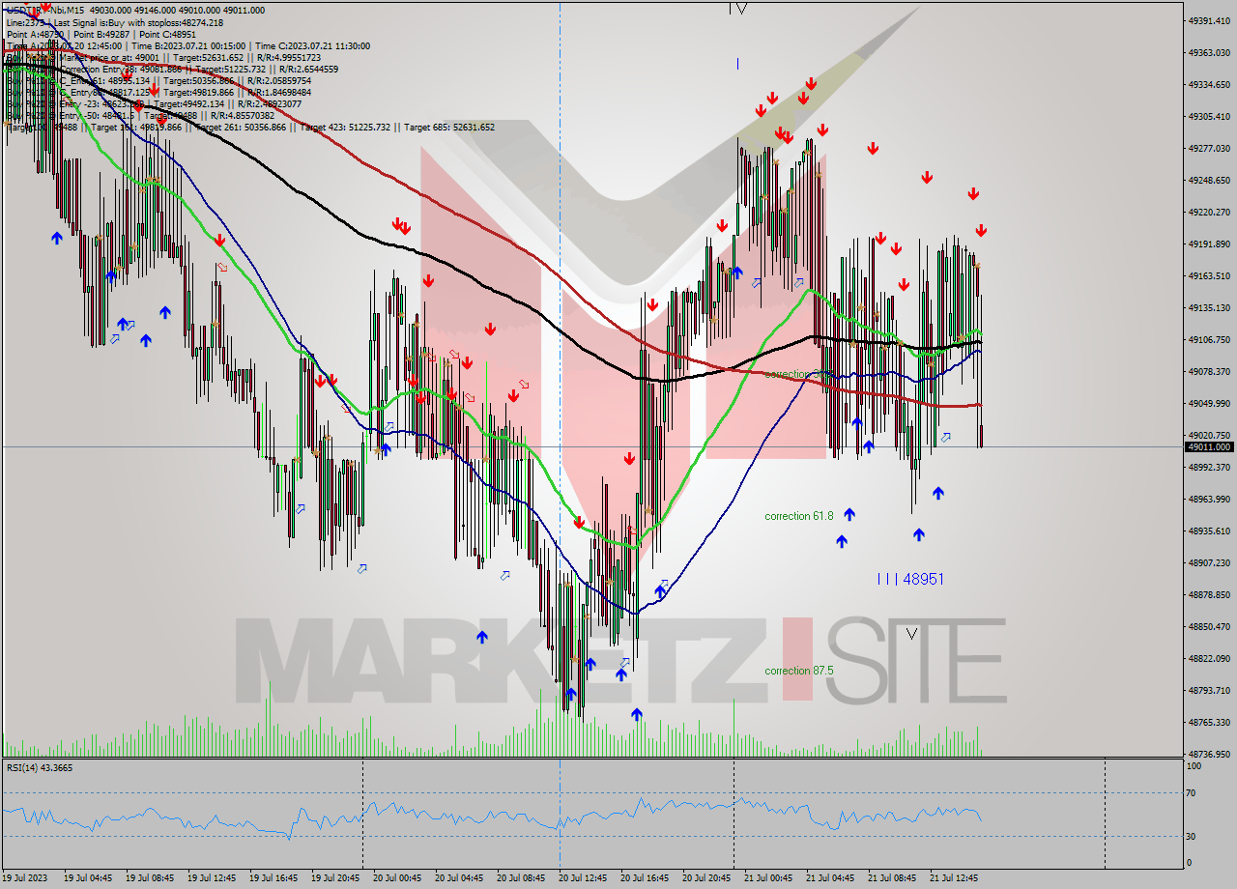Click the 19 Jul 16:45 time label
Screen dimensions: 1237x889
point(273,878)
